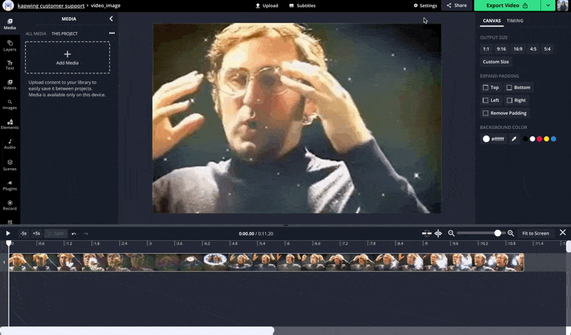Skip forward with the +5s button

(36, 234)
